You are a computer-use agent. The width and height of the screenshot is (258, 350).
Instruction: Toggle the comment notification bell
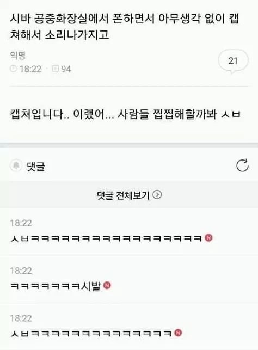point(16,165)
